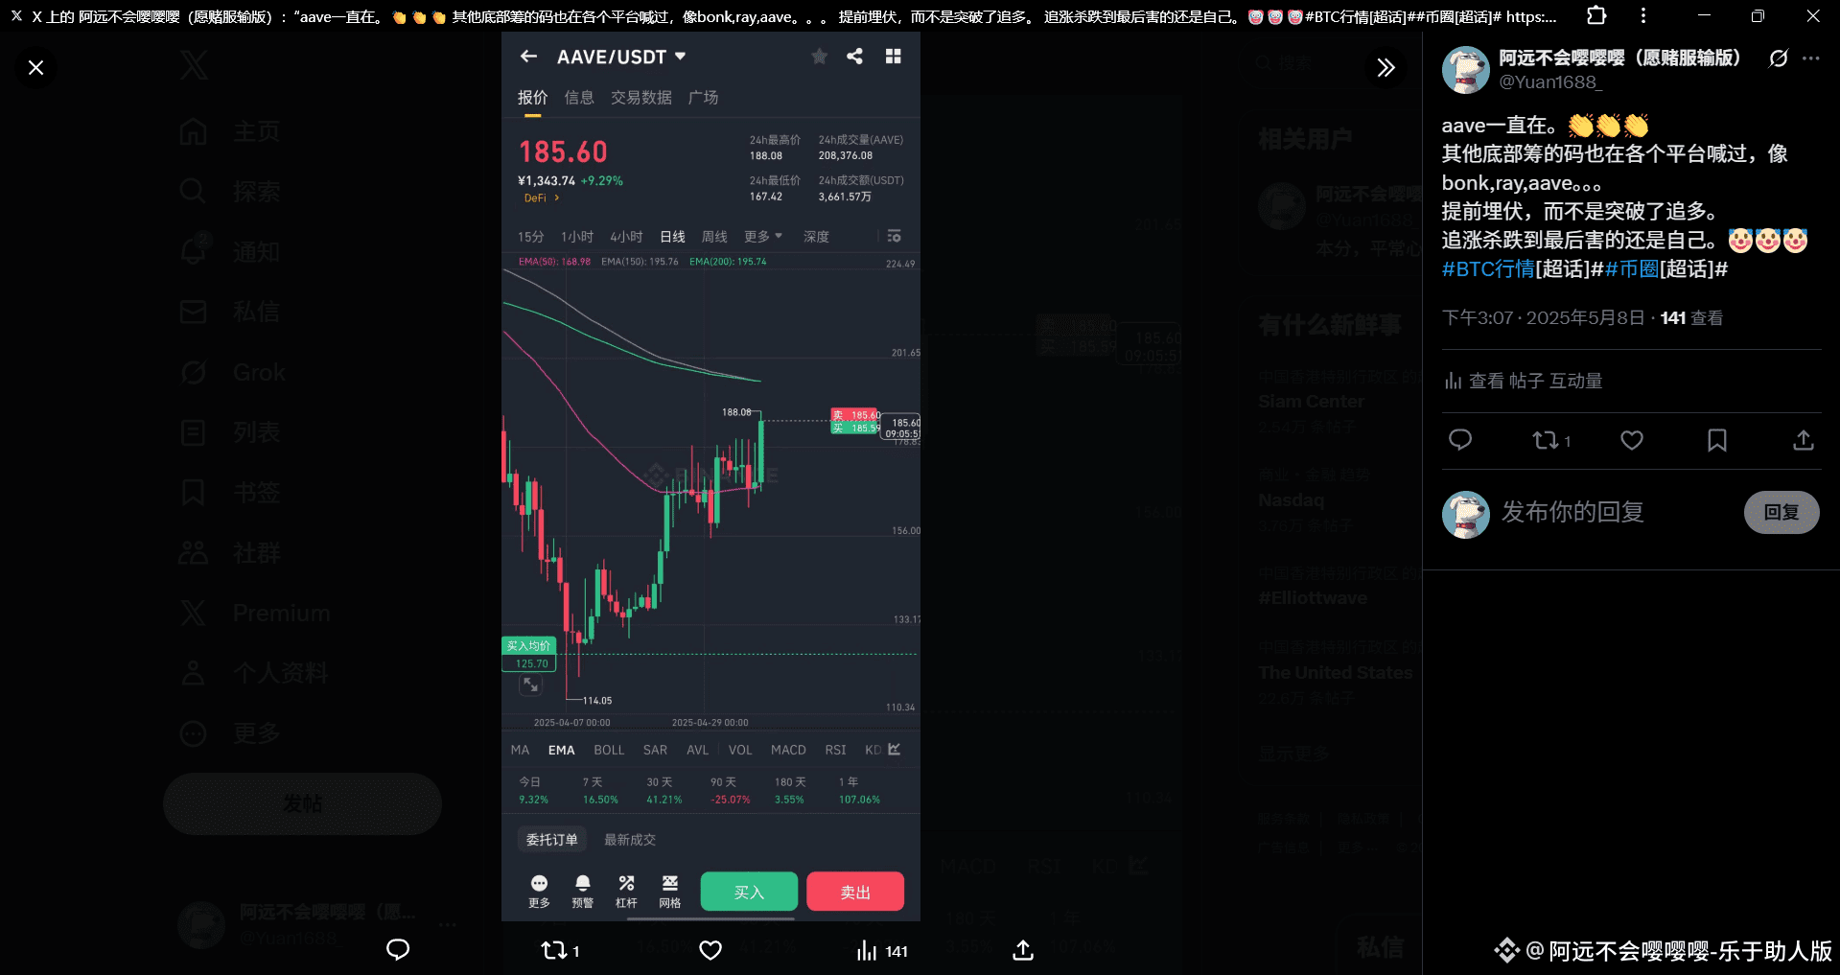Repost using the retweet icon in panel
1840x975 pixels.
[x=1551, y=440]
